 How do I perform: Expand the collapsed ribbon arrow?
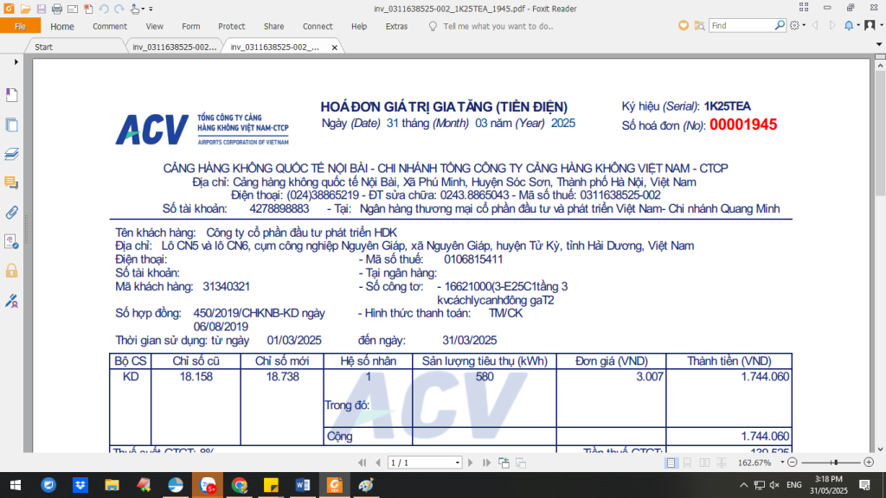click(879, 44)
